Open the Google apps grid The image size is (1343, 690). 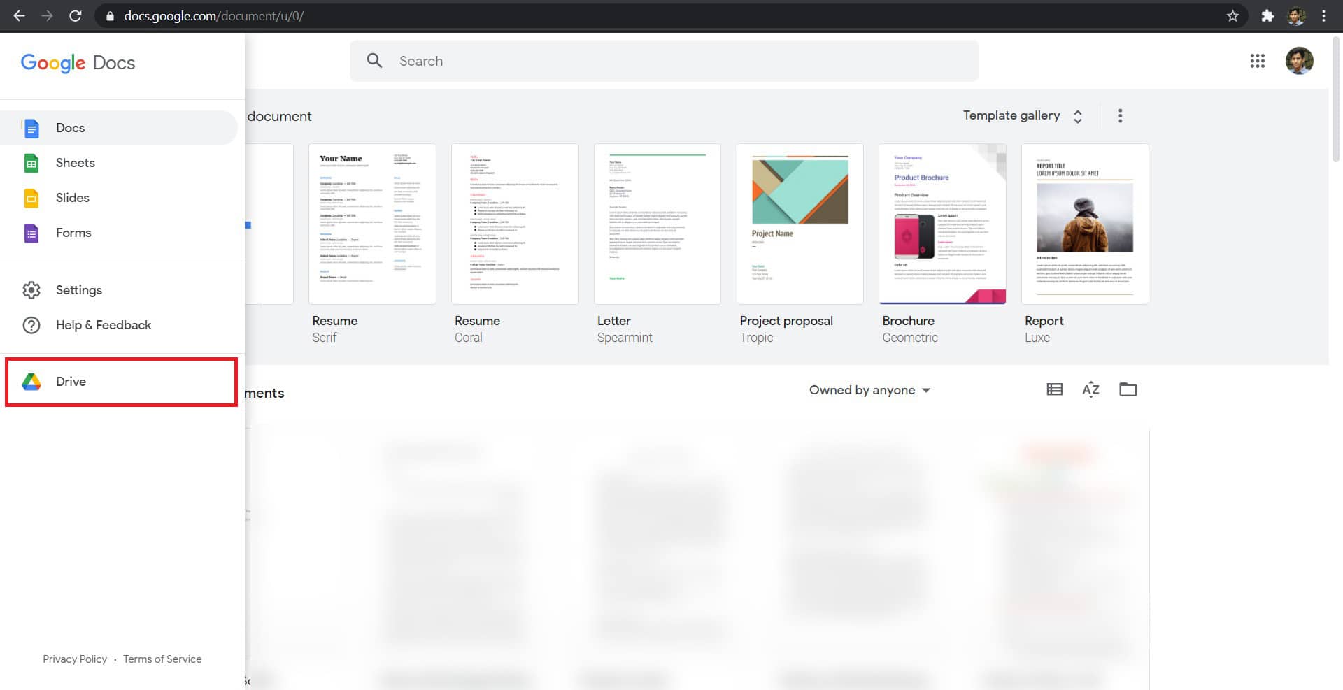1257,61
